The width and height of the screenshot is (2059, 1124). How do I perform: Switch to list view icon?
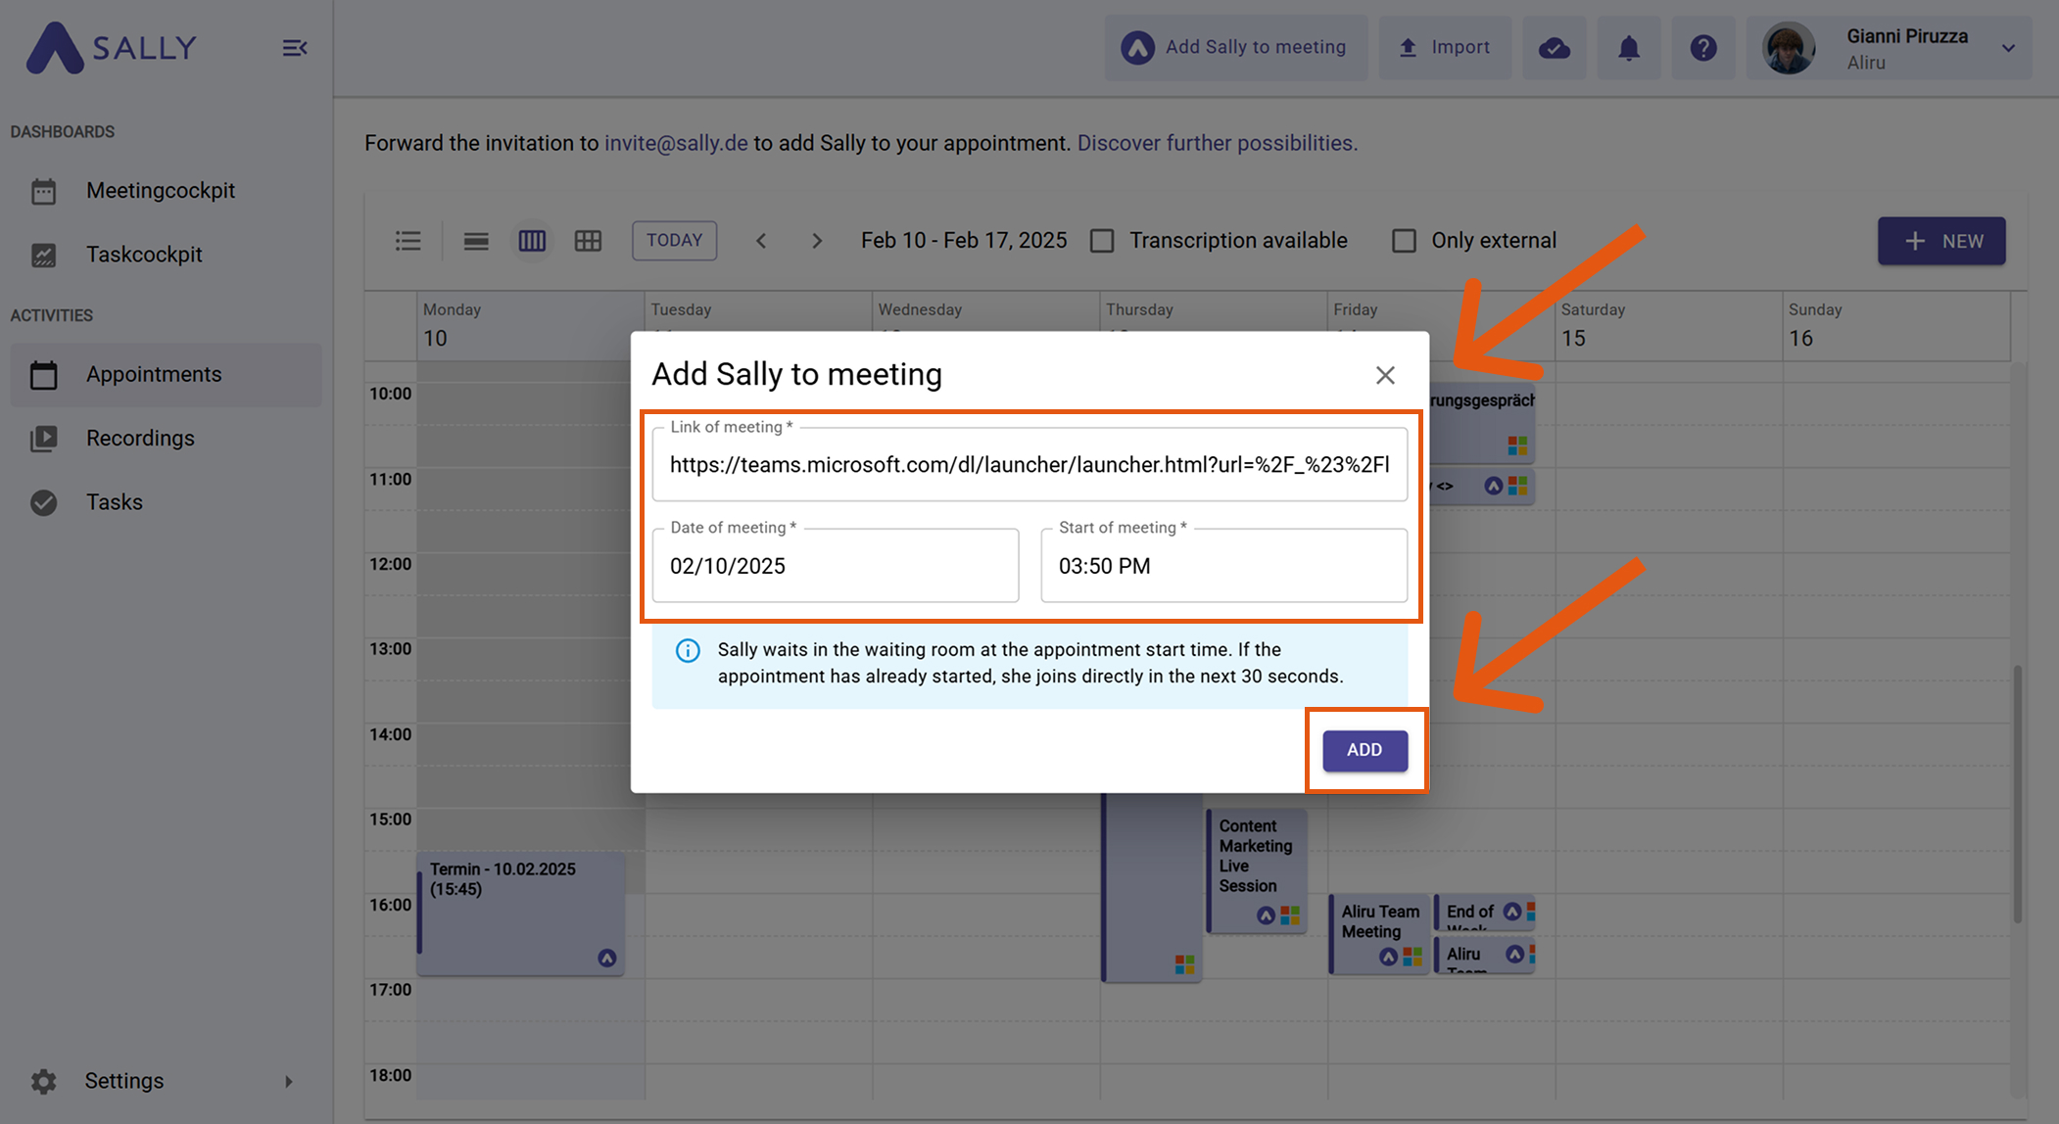[408, 241]
